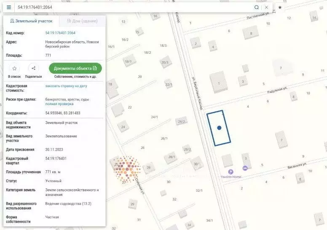Click building labeled 18/1 on map
Viewport: 327px width, 230px height.
coord(129,61)
